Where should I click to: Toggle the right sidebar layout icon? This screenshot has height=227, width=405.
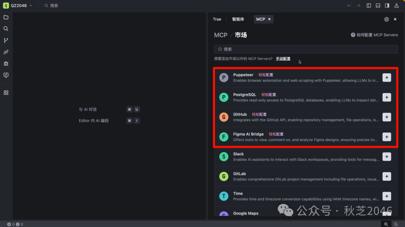click(387, 5)
